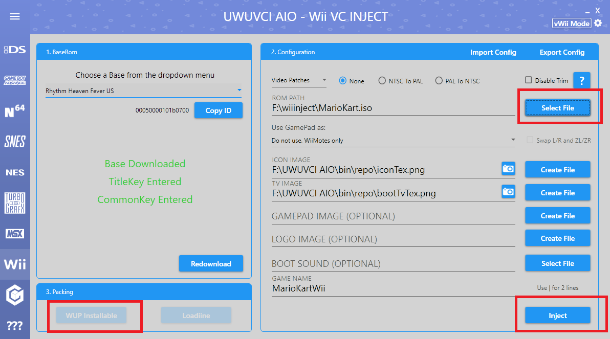Pick the MSX console icon
The width and height of the screenshot is (610, 339).
point(15,234)
